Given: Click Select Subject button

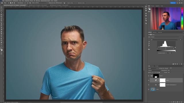Looking at the screenshot, I should pos(70,3).
